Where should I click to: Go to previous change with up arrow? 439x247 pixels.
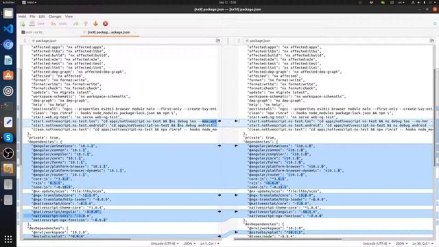(86, 24)
